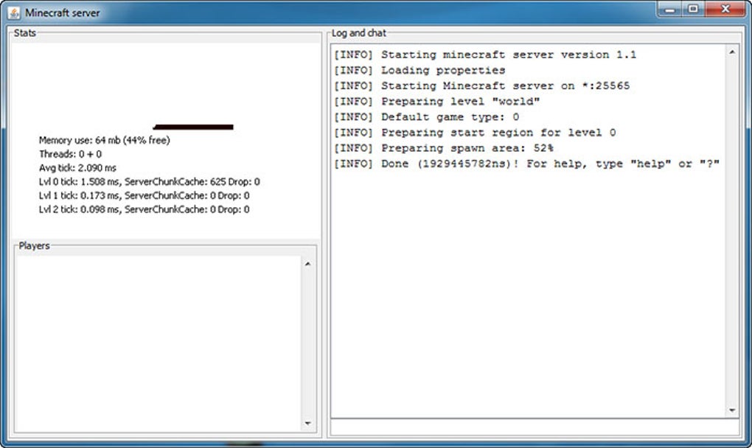Click the 'Preparing start region for level 0' line
The width and height of the screenshot is (752, 448).
pyautogui.click(x=475, y=133)
